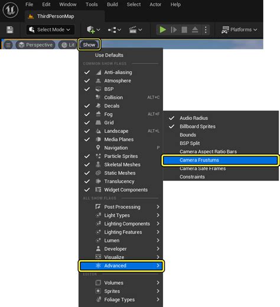Toggle Skeletal Meshes show flag
Viewport: 280px width, 307px height.
point(121,164)
